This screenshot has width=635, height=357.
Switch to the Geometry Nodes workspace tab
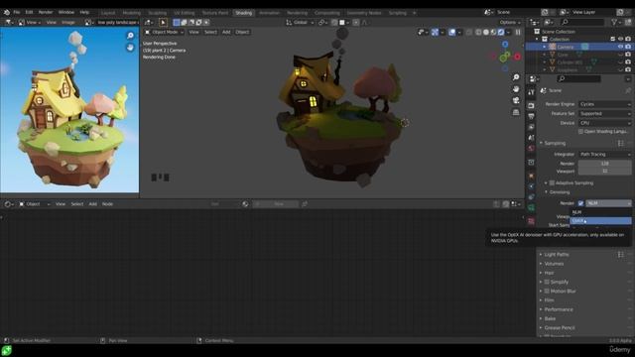tap(364, 13)
